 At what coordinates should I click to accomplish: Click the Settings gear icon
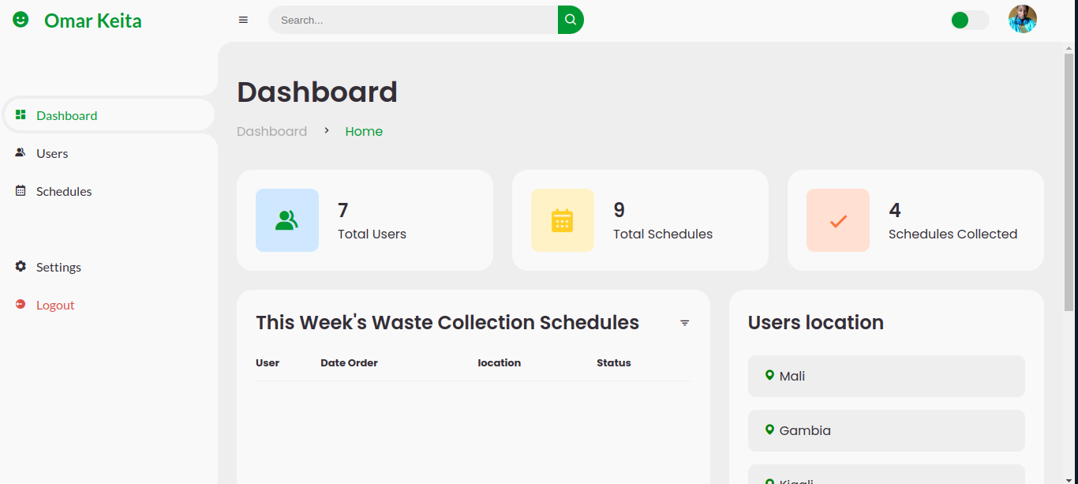tap(20, 266)
